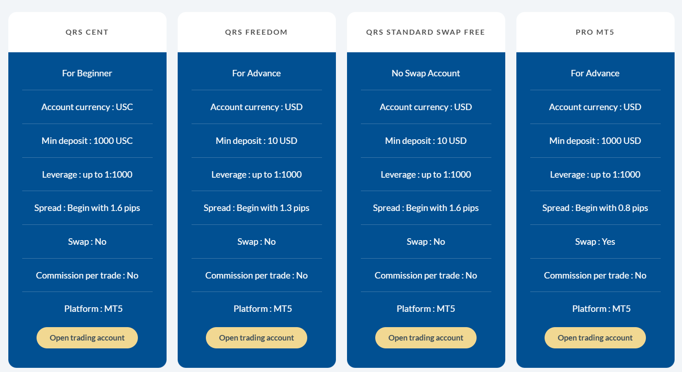The height and width of the screenshot is (372, 682).
Task: Click the 'Min deposit : 1000 USC' row
Action: pyautogui.click(x=87, y=141)
